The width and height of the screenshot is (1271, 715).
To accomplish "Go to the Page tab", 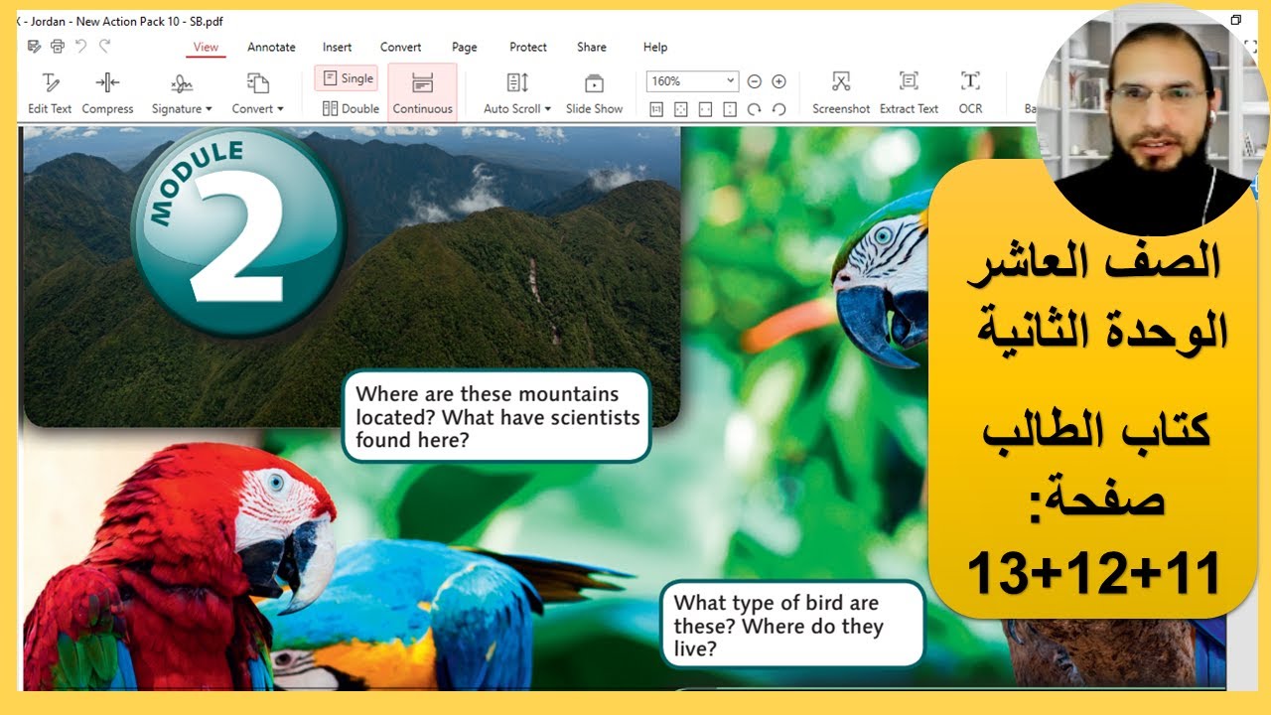I will pyautogui.click(x=464, y=47).
